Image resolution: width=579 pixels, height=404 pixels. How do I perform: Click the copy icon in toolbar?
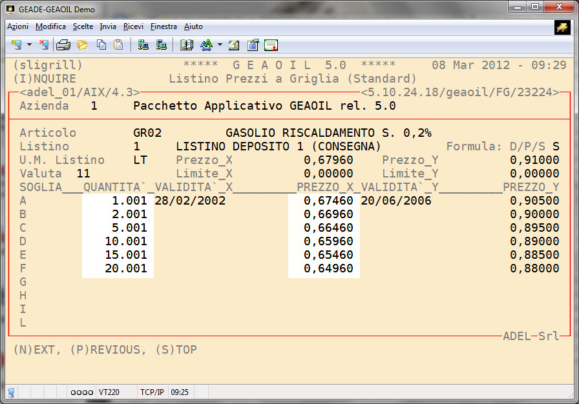[x=101, y=45]
